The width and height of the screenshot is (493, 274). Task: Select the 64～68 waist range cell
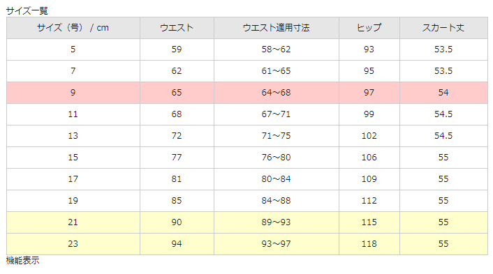pos(277,93)
